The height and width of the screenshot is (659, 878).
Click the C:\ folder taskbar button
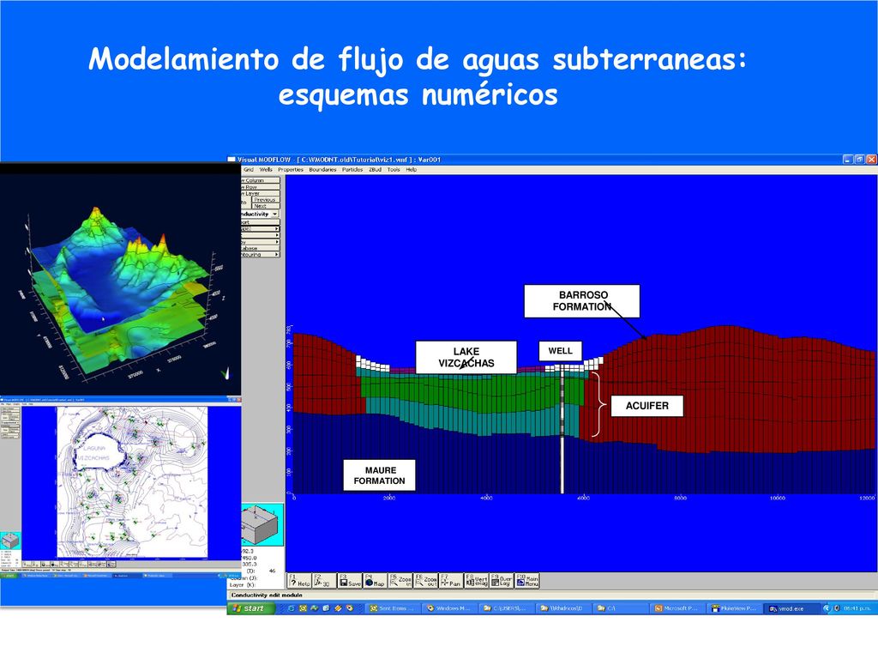620,608
